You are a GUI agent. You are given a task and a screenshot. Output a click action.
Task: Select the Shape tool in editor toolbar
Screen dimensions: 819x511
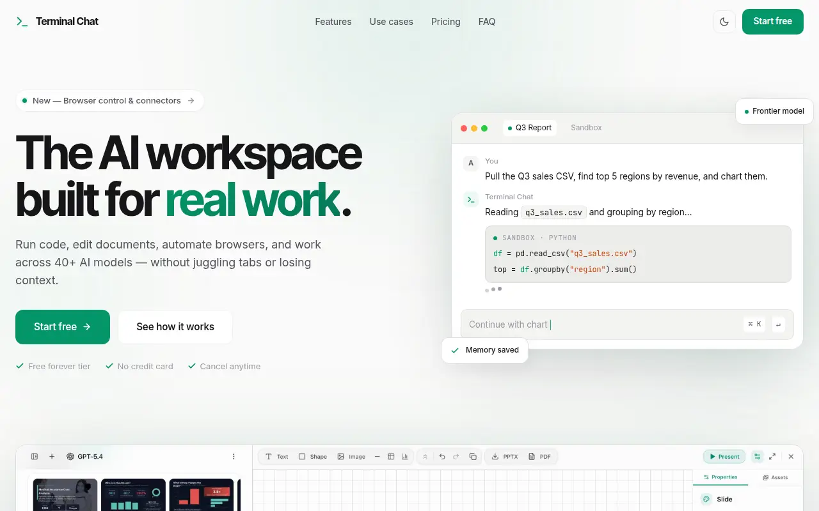[313, 457]
